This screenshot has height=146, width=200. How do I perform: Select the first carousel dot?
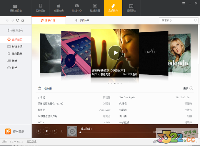pyautogui.click(x=108, y=84)
